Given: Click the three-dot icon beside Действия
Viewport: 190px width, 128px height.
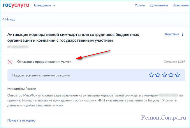Looking at the screenshot, I should (x=183, y=34).
